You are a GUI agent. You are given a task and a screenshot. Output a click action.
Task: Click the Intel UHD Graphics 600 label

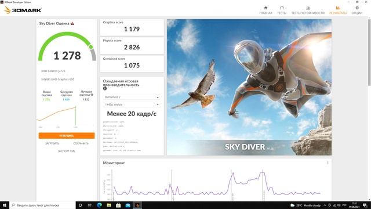click(x=57, y=80)
